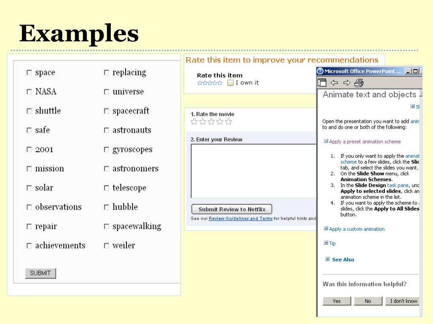Go forward in the help window
The height and width of the screenshot is (324, 433).
(347, 83)
